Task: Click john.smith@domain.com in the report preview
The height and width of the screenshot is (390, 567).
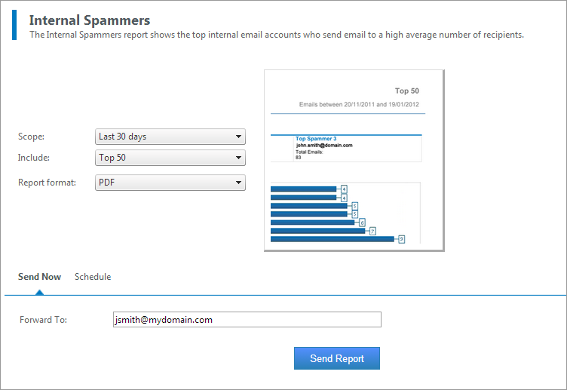Action: 324,145
